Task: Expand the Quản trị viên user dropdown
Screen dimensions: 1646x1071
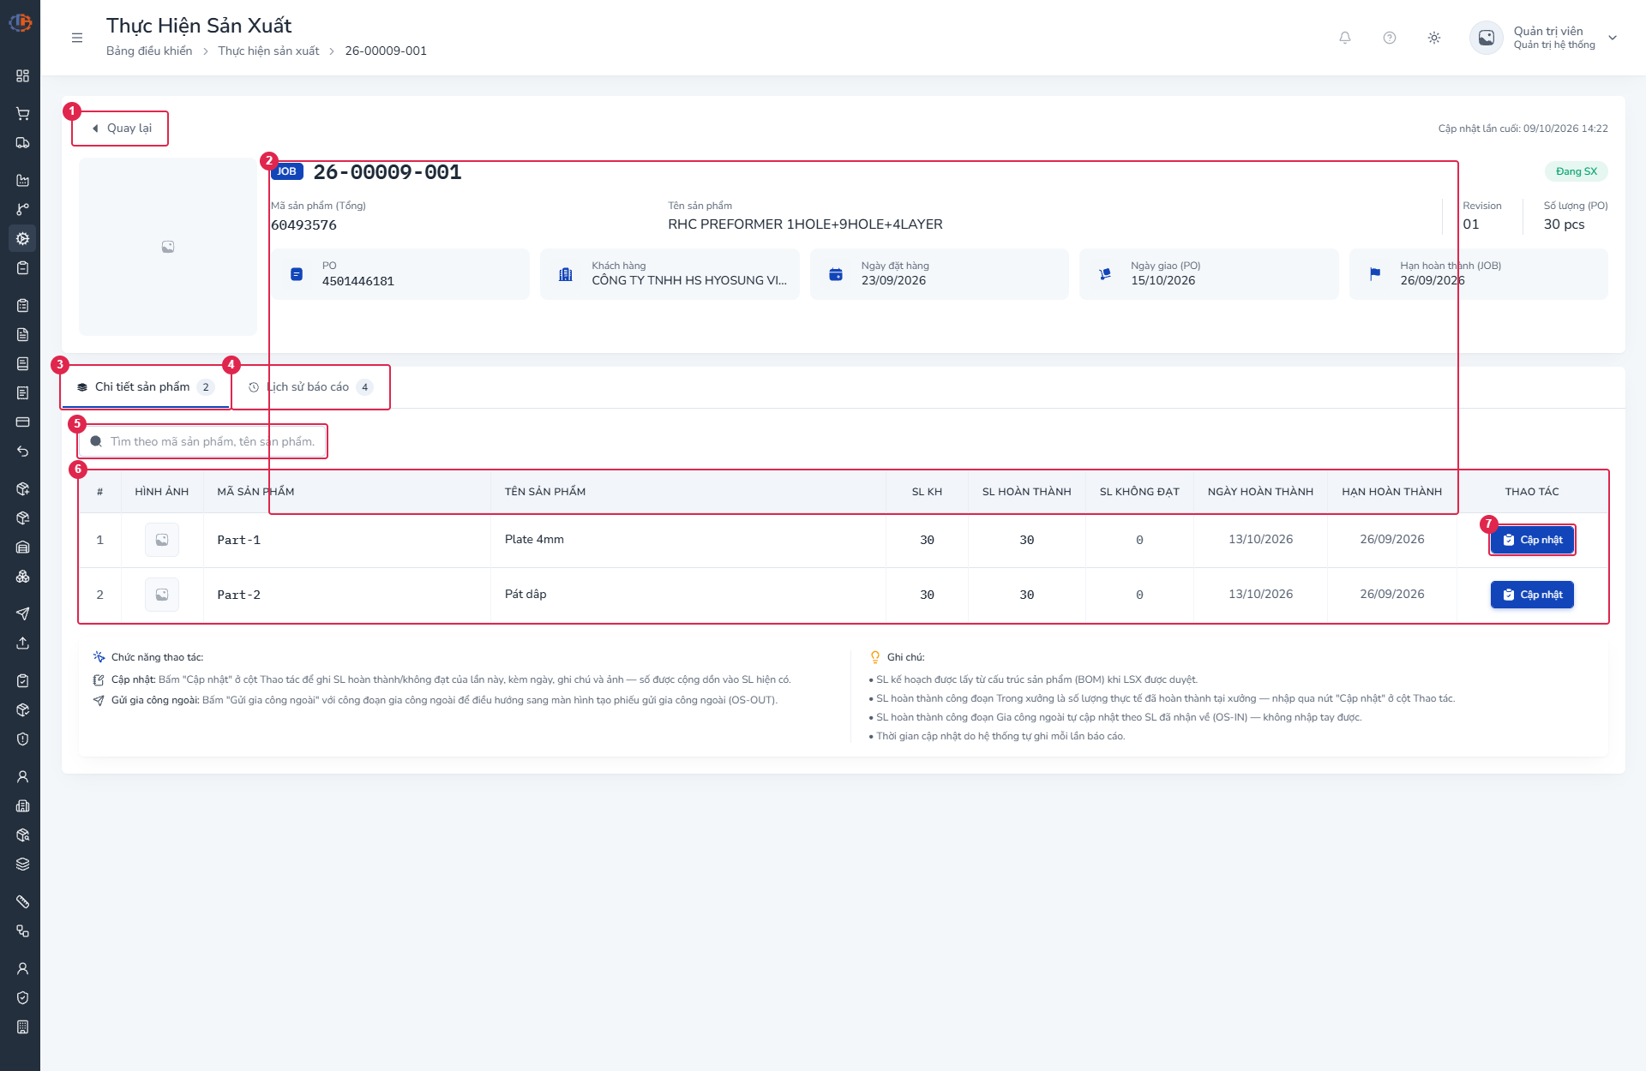Action: [1613, 38]
